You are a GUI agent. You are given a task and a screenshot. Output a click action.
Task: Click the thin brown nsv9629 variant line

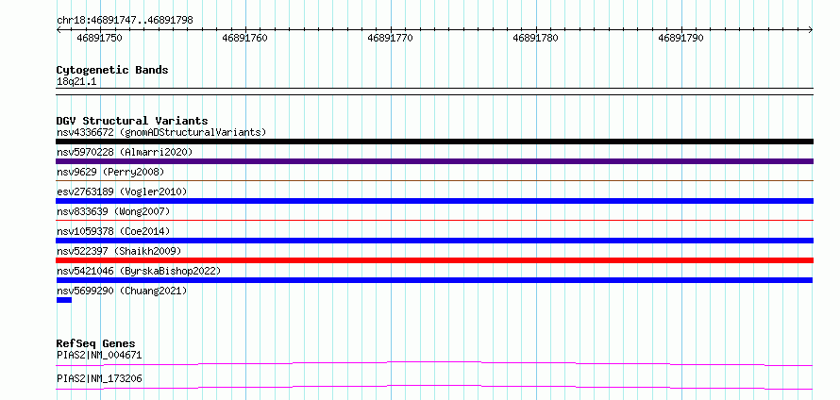pyautogui.click(x=434, y=181)
